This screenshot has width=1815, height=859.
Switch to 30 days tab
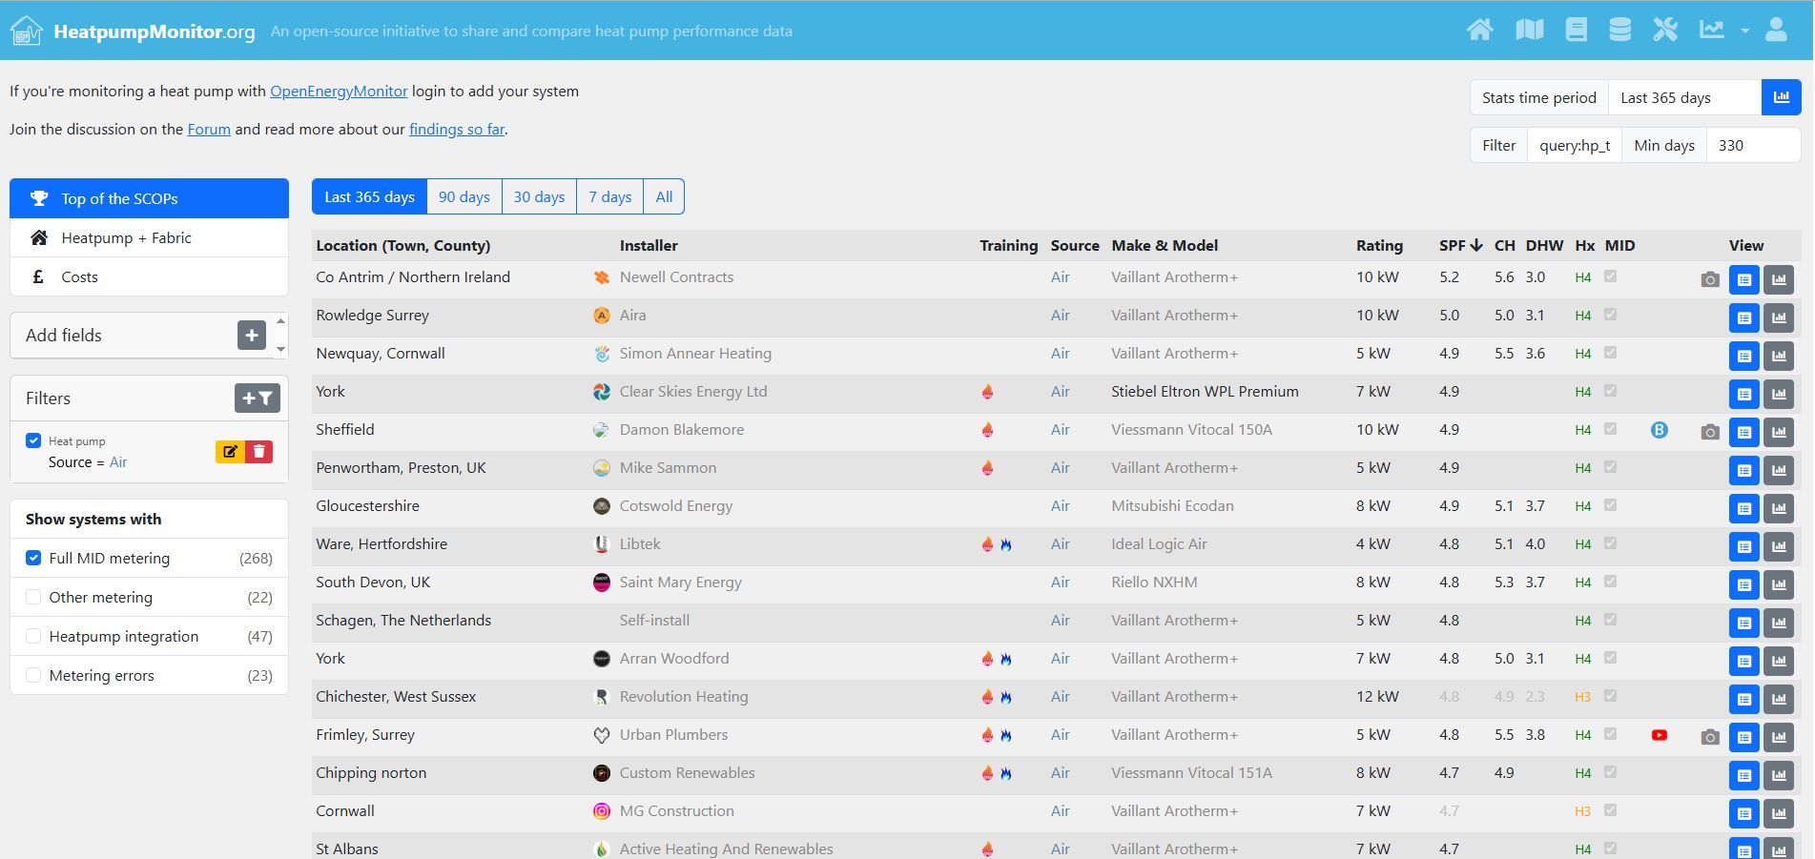tap(539, 196)
